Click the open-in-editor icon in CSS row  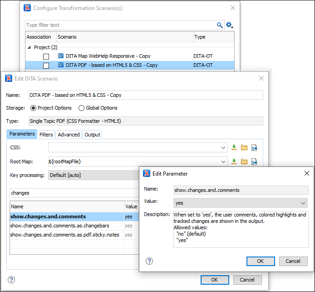point(255,147)
